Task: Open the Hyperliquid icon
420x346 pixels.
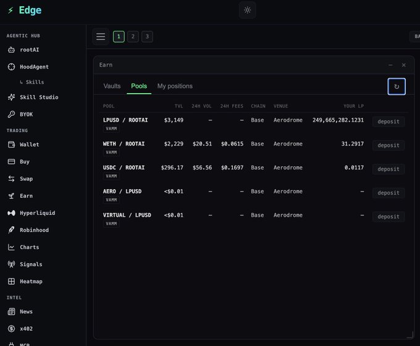Action: tap(11, 213)
